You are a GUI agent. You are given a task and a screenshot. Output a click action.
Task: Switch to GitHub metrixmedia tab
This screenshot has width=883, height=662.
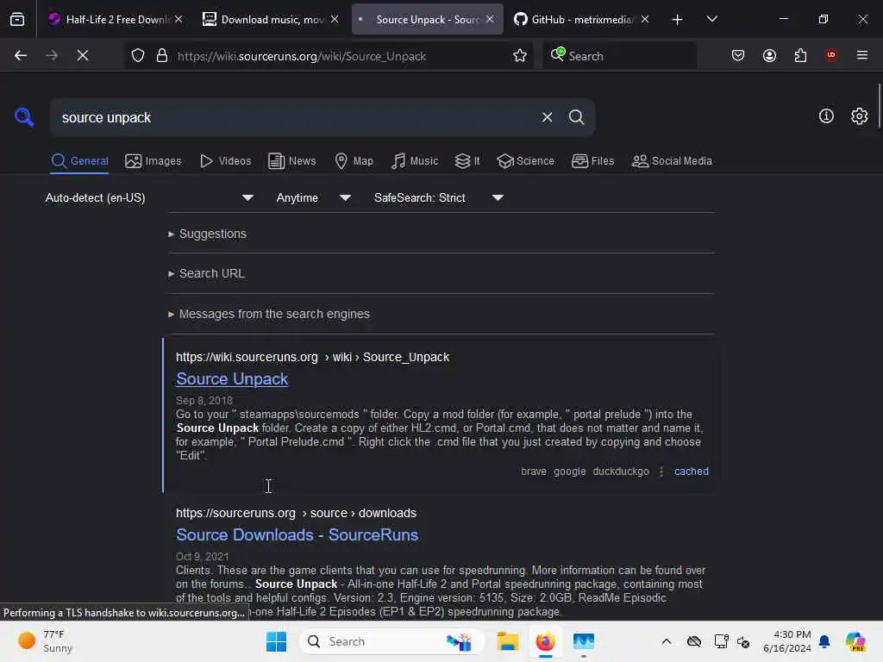click(x=582, y=19)
